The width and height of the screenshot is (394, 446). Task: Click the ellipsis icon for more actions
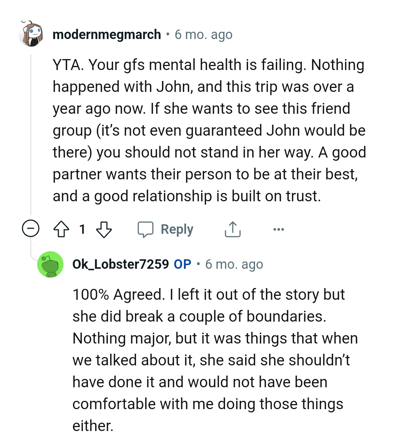point(279,229)
